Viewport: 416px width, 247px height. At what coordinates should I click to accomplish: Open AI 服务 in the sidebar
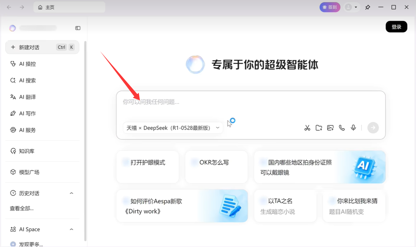point(42,130)
